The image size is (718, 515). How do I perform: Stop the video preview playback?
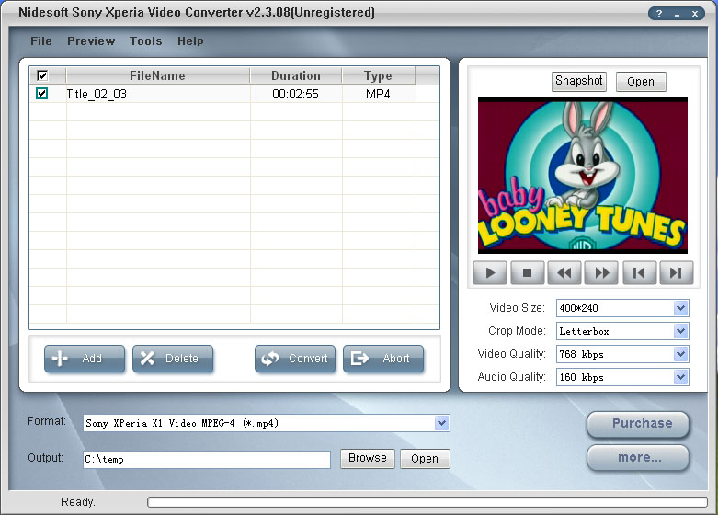click(528, 272)
